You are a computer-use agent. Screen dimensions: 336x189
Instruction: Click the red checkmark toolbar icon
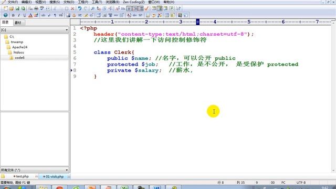point(146,8)
